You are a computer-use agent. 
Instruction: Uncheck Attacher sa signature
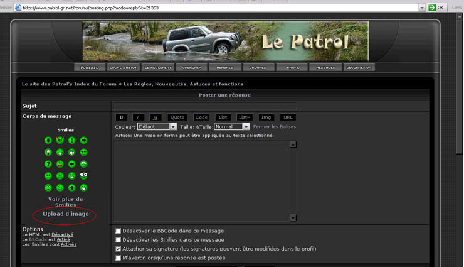coord(119,249)
